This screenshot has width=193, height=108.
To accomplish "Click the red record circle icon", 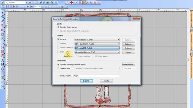I will [x=71, y=3].
